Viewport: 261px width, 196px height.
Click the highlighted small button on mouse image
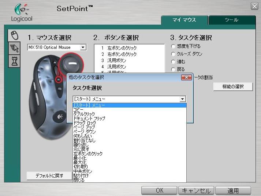pos(58,80)
